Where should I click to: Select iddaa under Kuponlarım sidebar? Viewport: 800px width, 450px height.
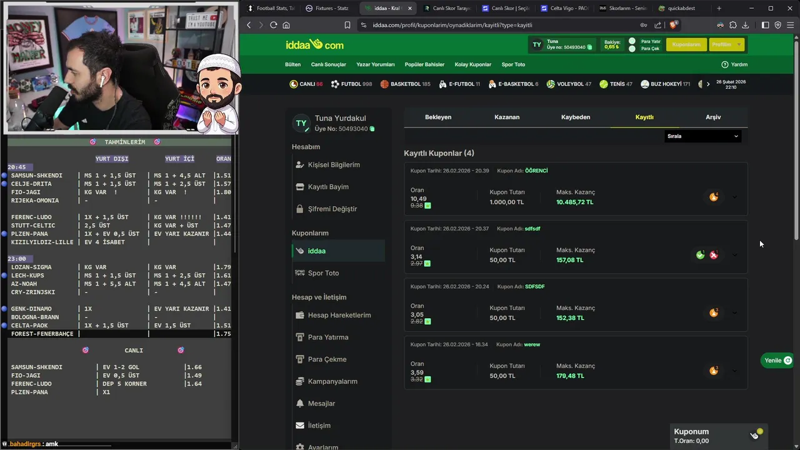(339, 251)
